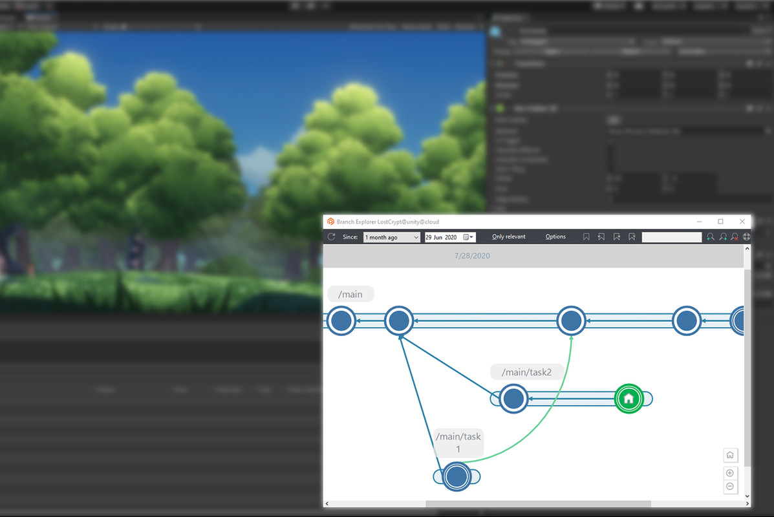Image resolution: width=774 pixels, height=517 pixels.
Task: Click the Plastic SCM logo in title bar
Action: pyautogui.click(x=330, y=222)
